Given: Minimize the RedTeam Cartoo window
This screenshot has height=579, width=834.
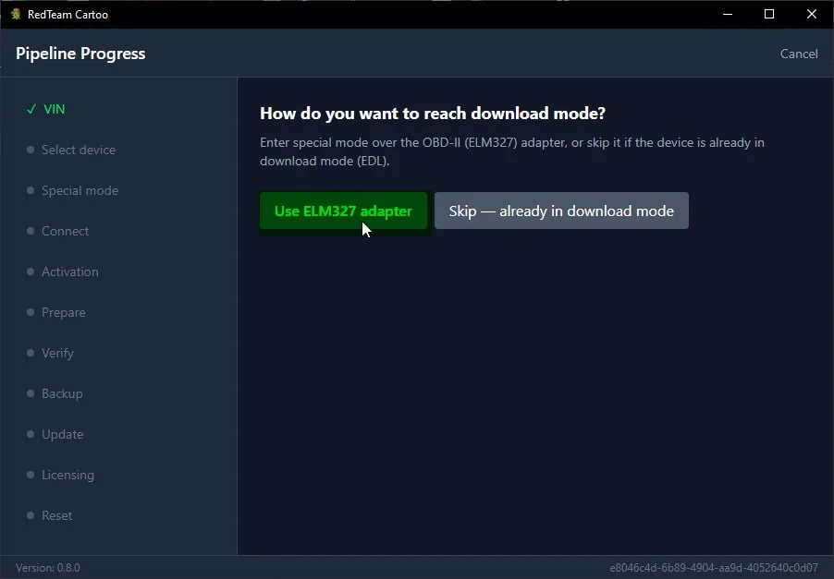Looking at the screenshot, I should 728,15.
